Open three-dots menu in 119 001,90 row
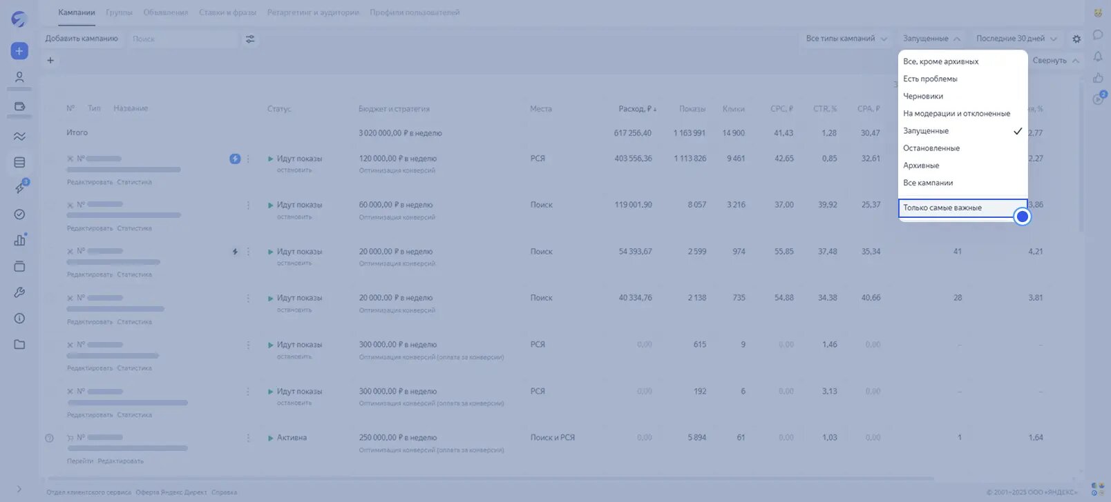The image size is (1111, 502). tap(248, 205)
